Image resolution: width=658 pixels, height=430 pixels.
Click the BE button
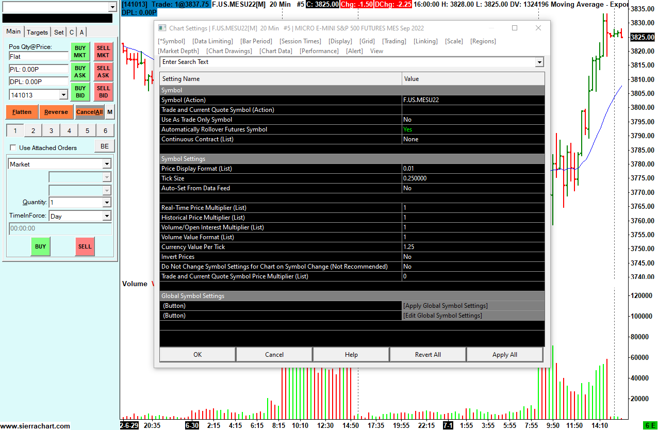pyautogui.click(x=105, y=146)
